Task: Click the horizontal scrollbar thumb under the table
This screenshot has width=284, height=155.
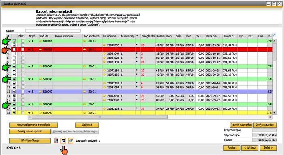Action: point(100,117)
